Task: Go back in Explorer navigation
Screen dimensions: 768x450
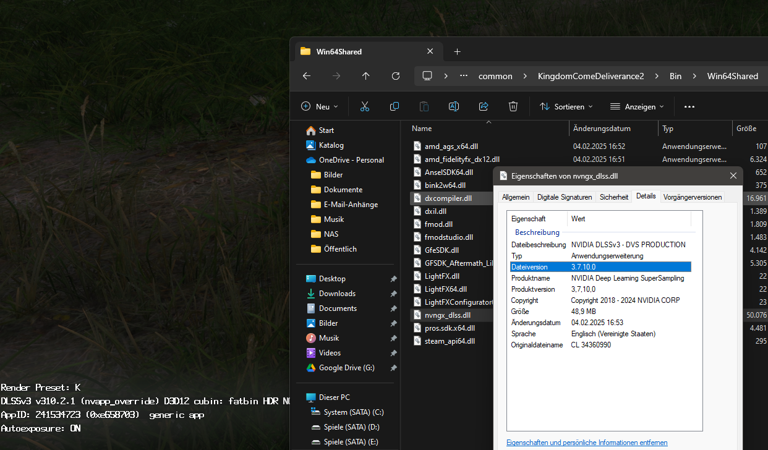Action: [307, 76]
